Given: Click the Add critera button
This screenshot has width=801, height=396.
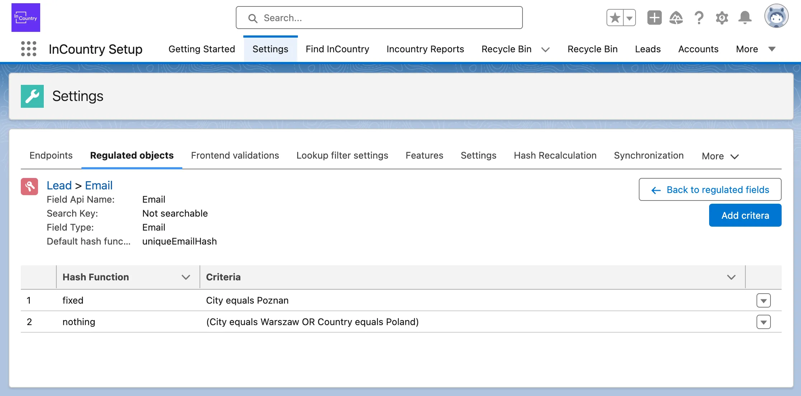Looking at the screenshot, I should tap(745, 215).
